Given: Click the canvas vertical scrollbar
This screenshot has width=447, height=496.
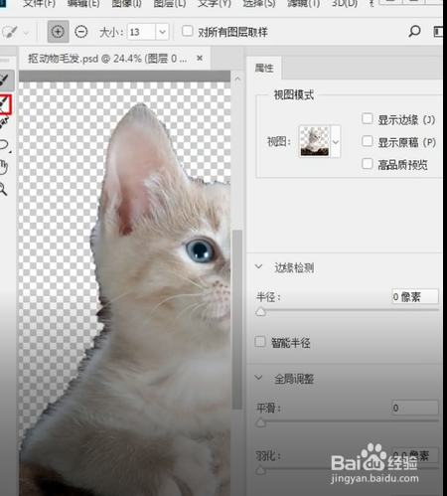Looking at the screenshot, I should tap(237, 320).
